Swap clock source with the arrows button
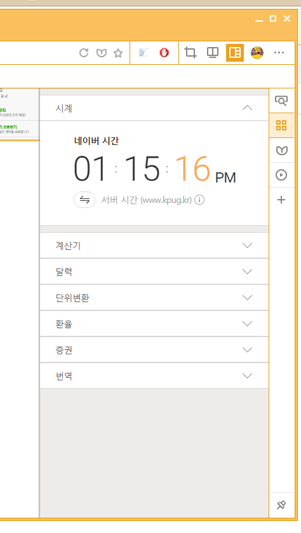Image resolution: width=301 pixels, height=533 pixels. [x=84, y=200]
